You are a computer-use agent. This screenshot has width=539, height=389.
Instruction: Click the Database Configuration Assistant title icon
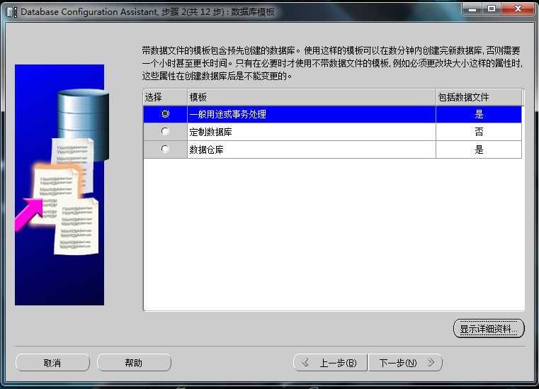click(12, 12)
